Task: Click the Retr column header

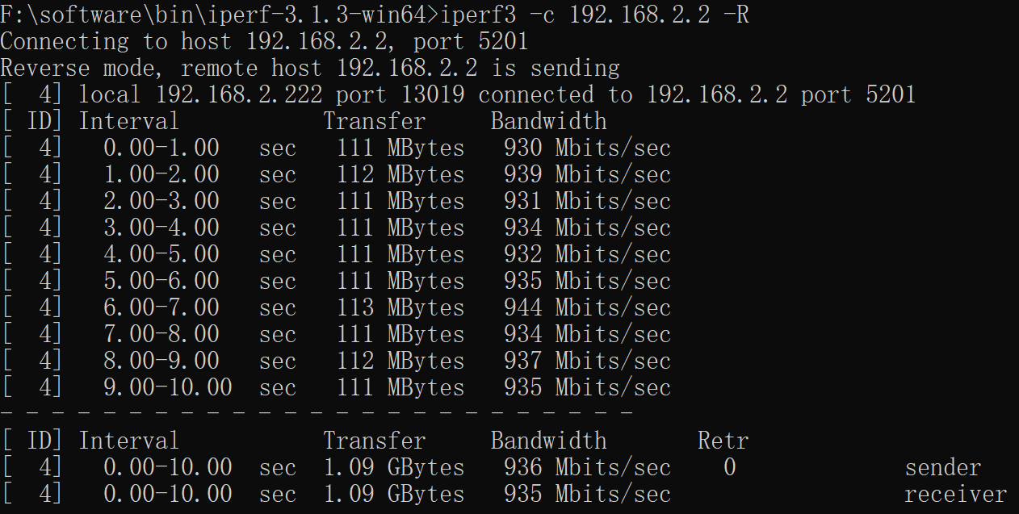Action: click(723, 441)
